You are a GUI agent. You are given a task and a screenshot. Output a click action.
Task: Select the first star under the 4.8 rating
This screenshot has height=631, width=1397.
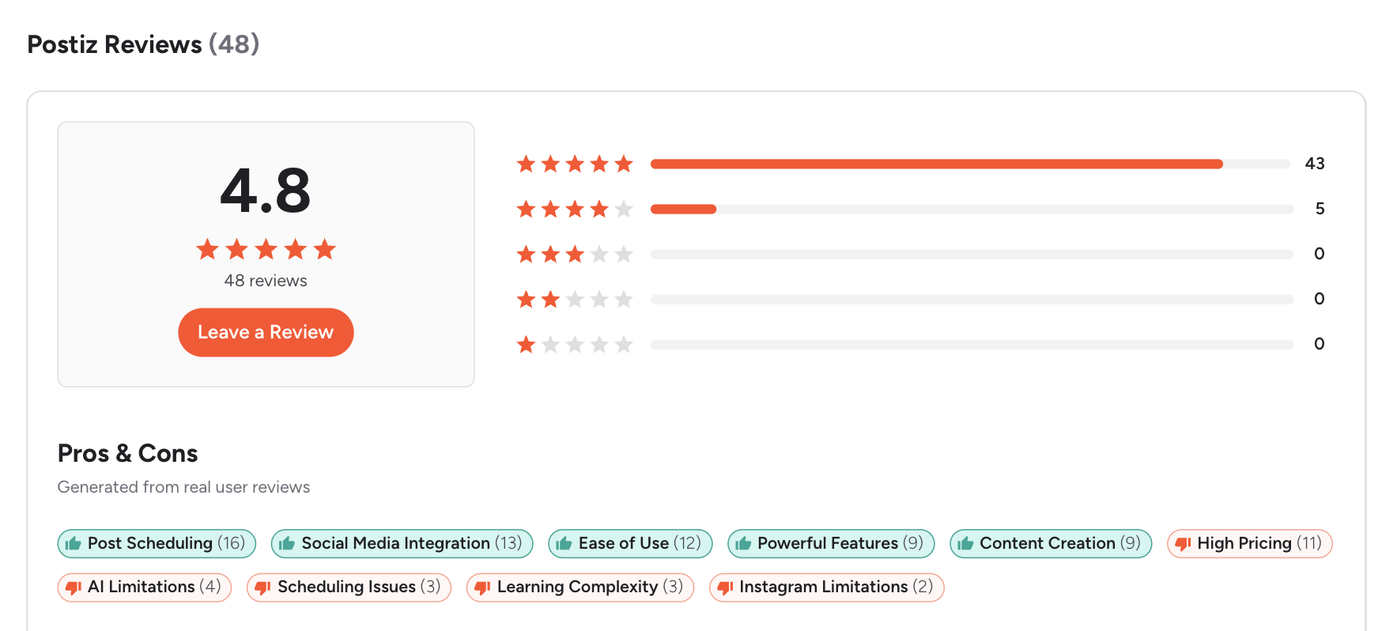[x=206, y=249]
